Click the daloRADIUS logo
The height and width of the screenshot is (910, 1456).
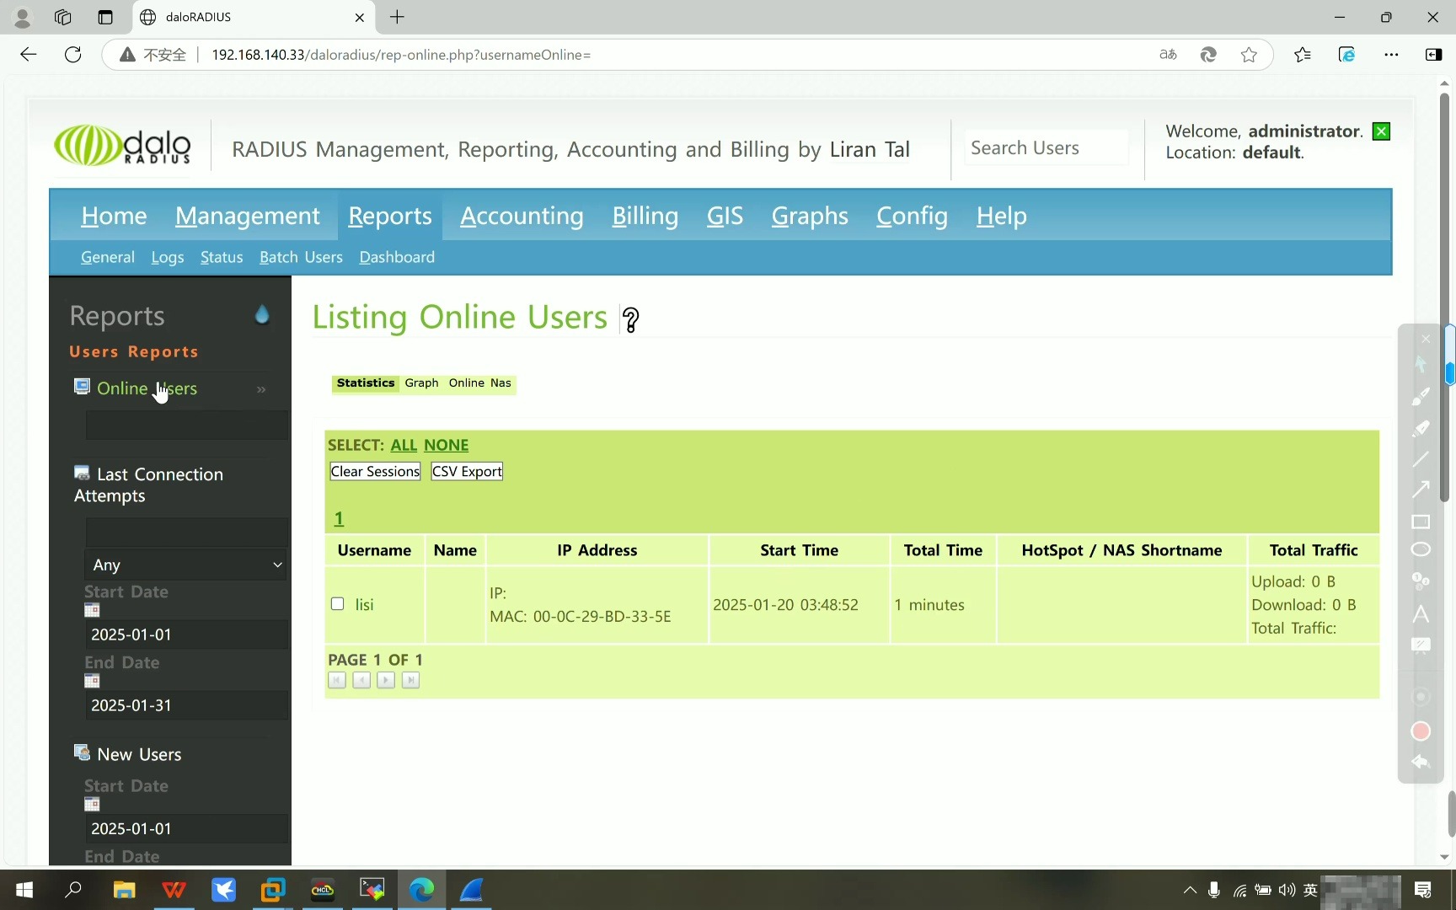tap(123, 145)
